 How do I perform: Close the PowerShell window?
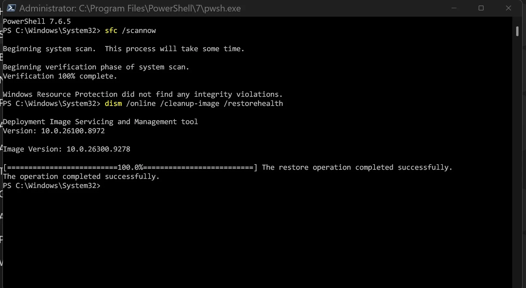click(x=508, y=8)
